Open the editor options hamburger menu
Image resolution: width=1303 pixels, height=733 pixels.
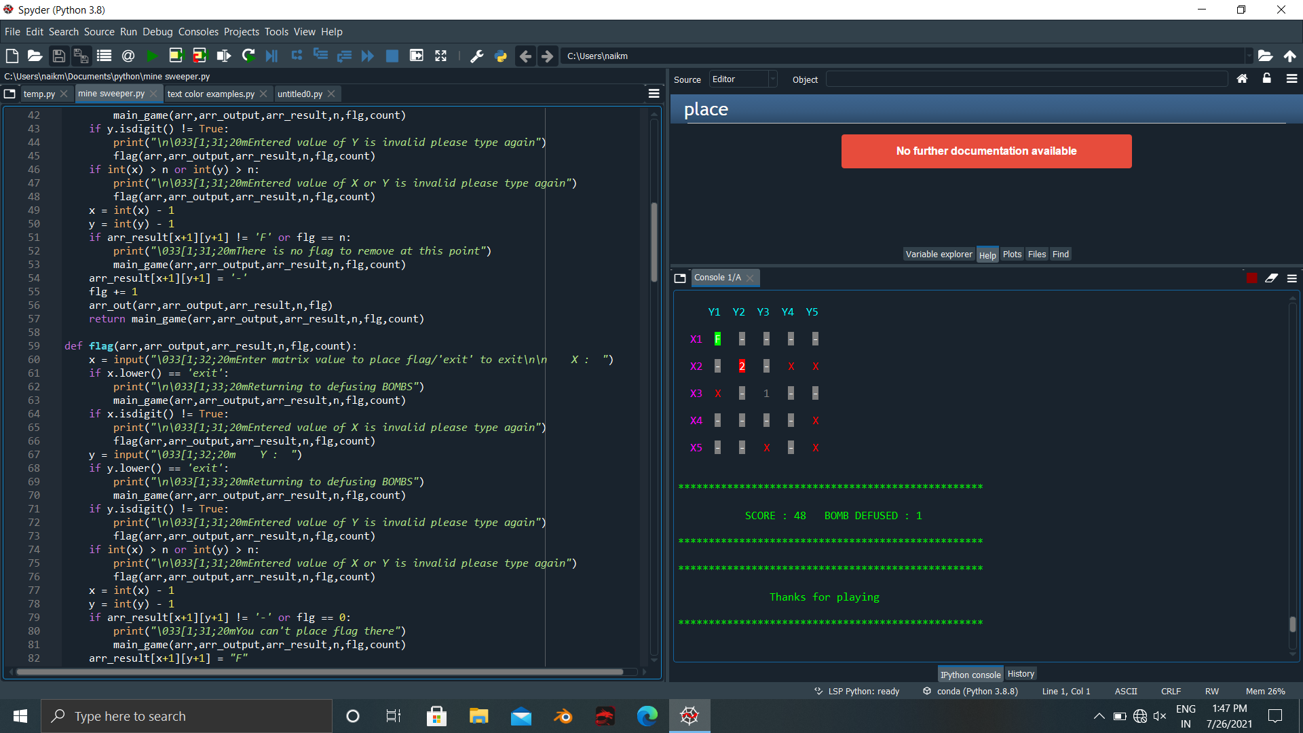click(653, 93)
